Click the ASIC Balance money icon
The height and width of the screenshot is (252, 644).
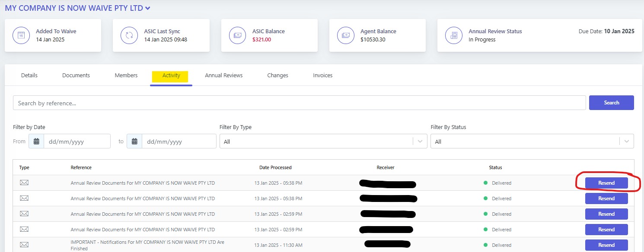[x=237, y=35]
